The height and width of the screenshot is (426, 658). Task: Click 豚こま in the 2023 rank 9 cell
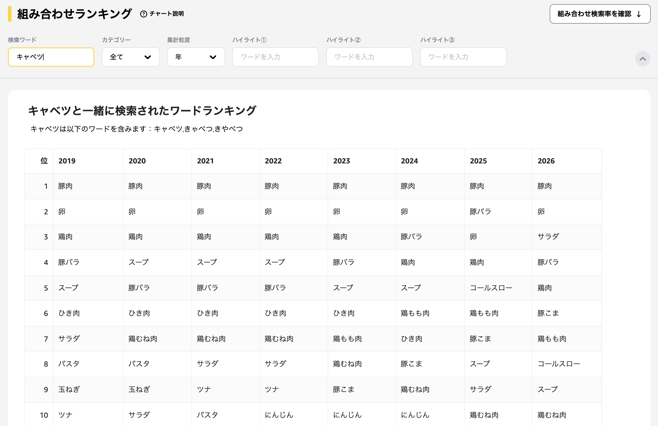click(x=343, y=389)
